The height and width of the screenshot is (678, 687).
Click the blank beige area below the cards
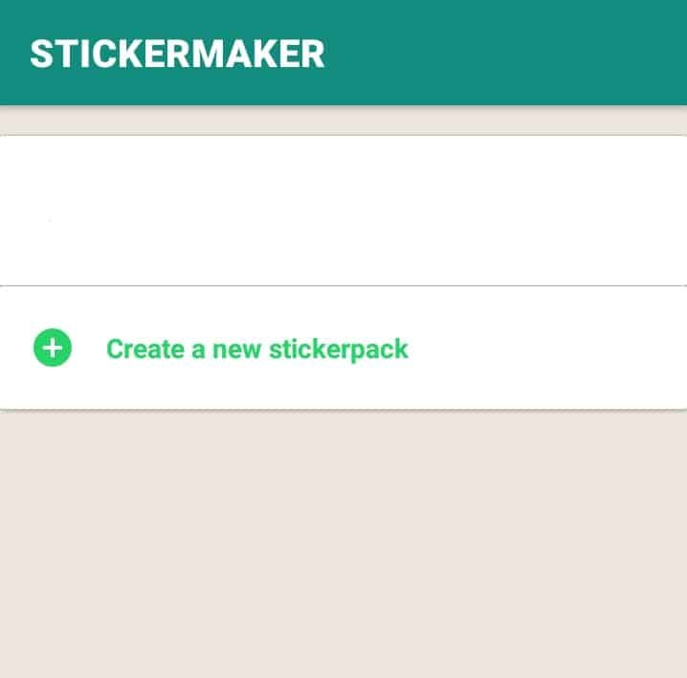(x=343, y=544)
